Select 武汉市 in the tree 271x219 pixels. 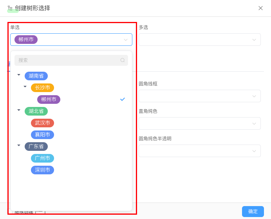42,123
